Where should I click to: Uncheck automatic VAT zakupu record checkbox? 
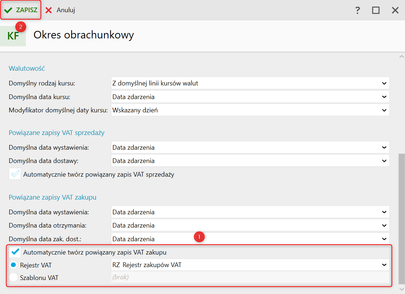click(x=15, y=252)
